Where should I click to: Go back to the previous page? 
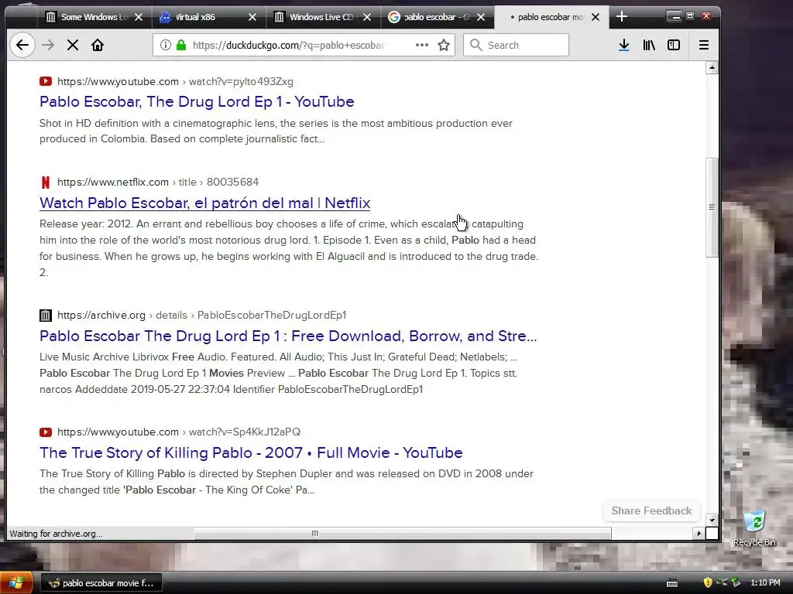pyautogui.click(x=22, y=45)
